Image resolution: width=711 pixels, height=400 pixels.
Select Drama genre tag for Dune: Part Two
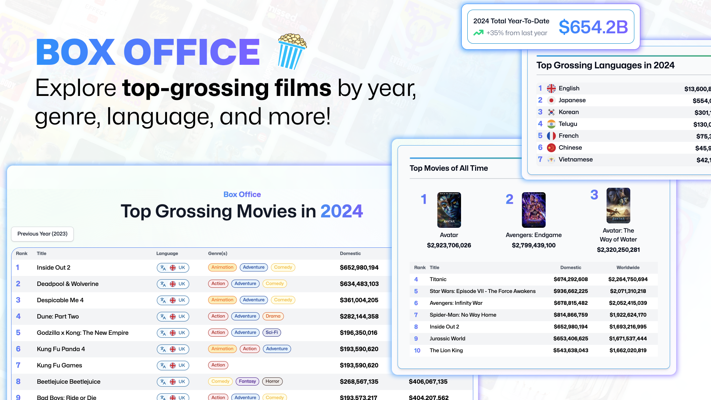tap(273, 316)
